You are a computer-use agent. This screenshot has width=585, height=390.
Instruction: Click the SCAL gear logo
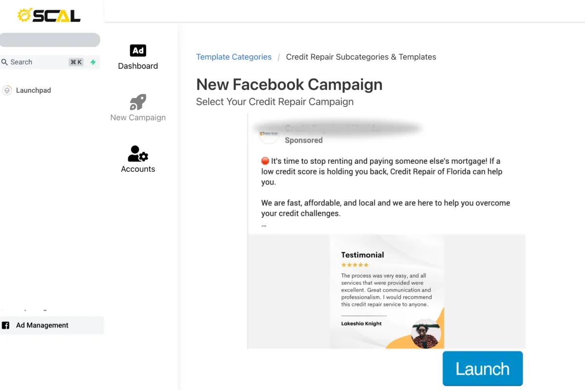pyautogui.click(x=25, y=15)
